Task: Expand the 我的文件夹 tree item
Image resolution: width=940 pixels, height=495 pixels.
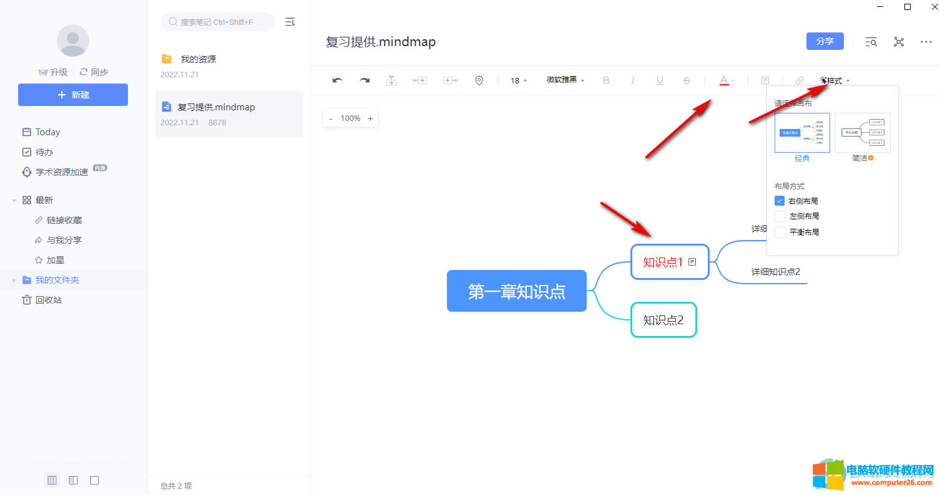Action: point(14,281)
